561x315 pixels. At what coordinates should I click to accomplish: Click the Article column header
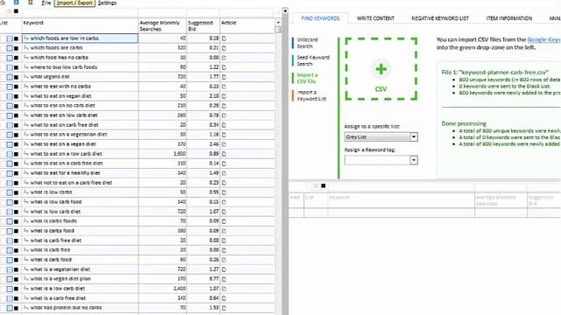[247, 25]
